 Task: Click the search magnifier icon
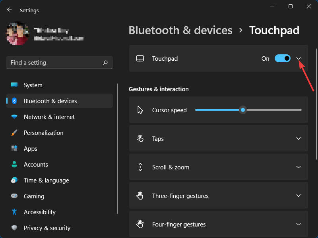tap(105, 63)
